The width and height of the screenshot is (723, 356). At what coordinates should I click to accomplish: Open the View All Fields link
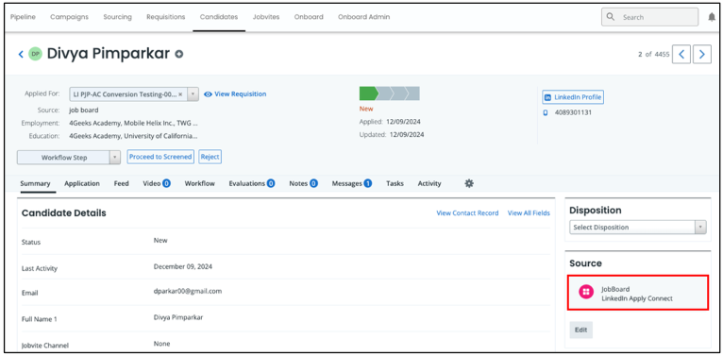pos(529,213)
